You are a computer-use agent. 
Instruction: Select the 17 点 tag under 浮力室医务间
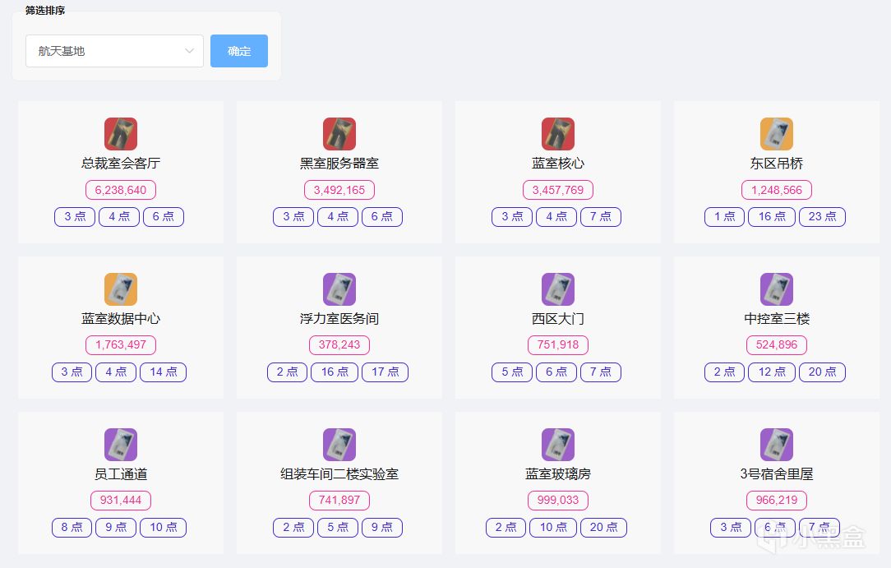pos(385,372)
